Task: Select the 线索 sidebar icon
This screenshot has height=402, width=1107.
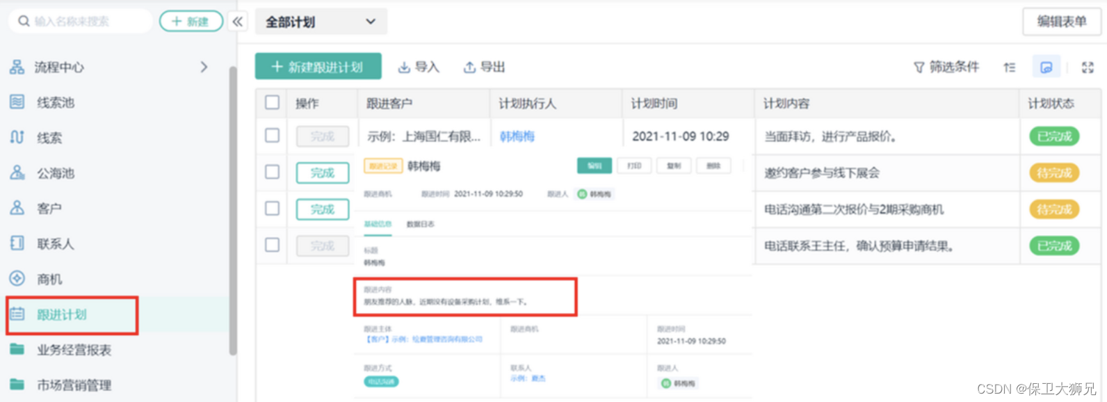Action: [17, 137]
